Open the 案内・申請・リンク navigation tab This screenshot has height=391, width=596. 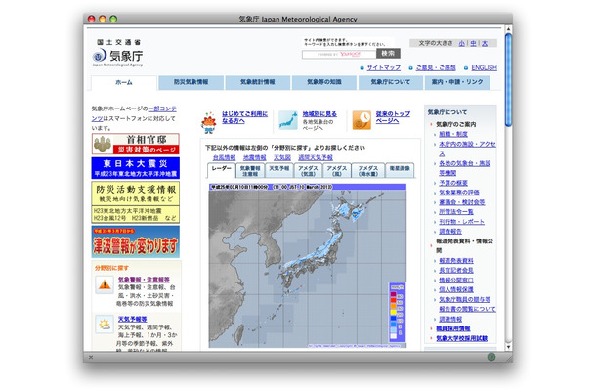tap(457, 82)
